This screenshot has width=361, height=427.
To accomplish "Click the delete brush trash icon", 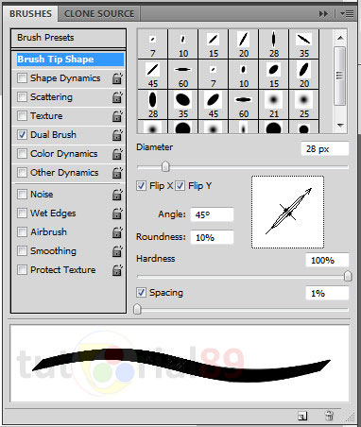I will (329, 416).
